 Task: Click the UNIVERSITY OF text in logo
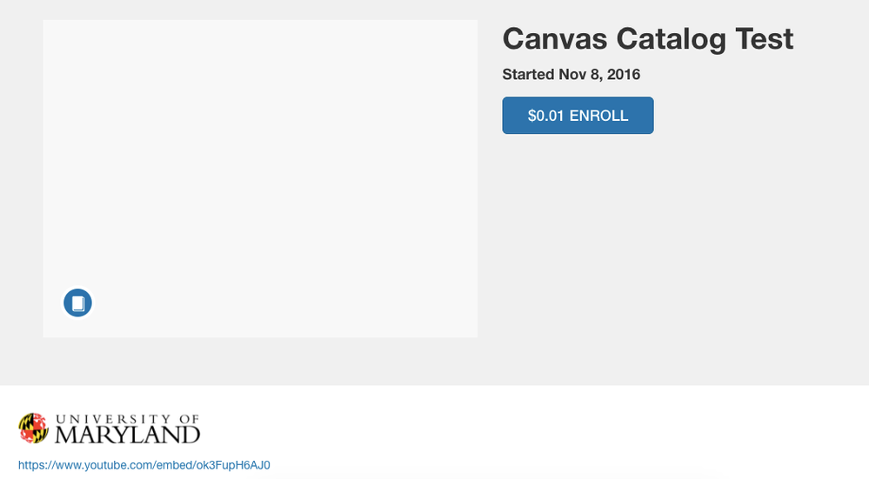tap(128, 418)
